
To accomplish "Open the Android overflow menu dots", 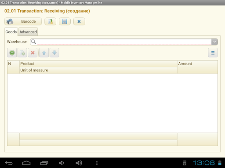I will point(97,163).
